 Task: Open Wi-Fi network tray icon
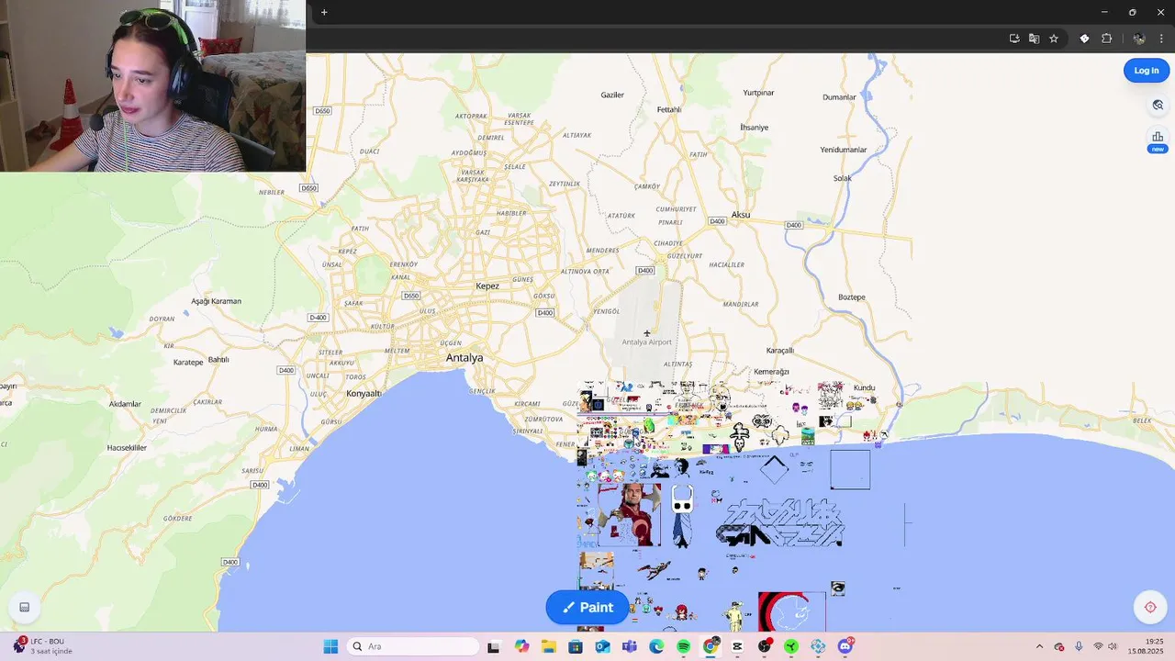pos(1098,646)
